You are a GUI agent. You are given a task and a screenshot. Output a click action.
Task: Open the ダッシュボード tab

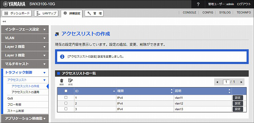17,13
